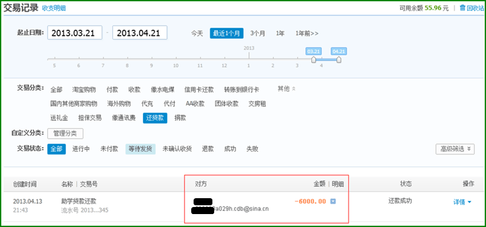Viewport: 486px width, 227px height.
Task: Click the 04.21 timeline end handle
Action: click(339, 59)
